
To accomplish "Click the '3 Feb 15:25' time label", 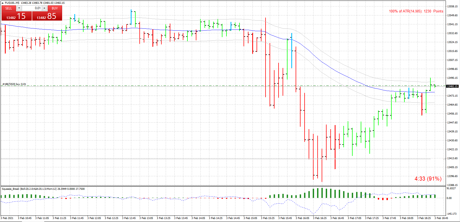I will (x=268, y=218).
